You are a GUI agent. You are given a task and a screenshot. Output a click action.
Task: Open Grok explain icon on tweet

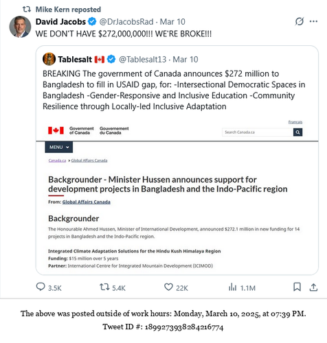click(300, 21)
